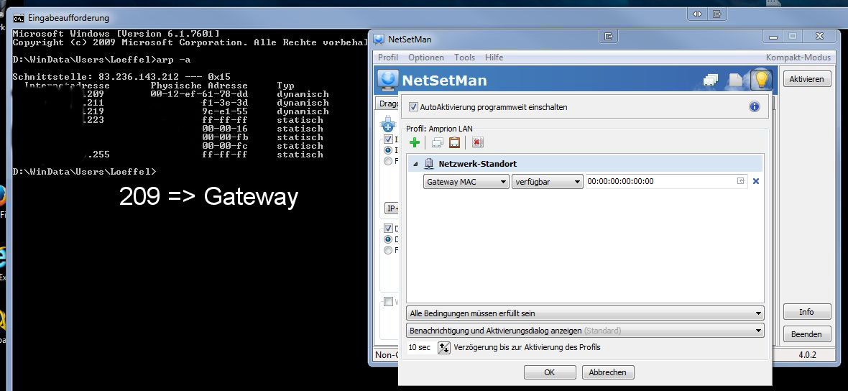The width and height of the screenshot is (848, 391).
Task: Click the Aktivieren button
Action: click(806, 79)
